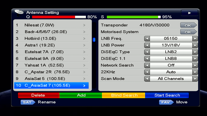Select Badr-4/5/6/7 (26.0E) satellite
The height and width of the screenshot is (116, 207).
coord(51,32)
